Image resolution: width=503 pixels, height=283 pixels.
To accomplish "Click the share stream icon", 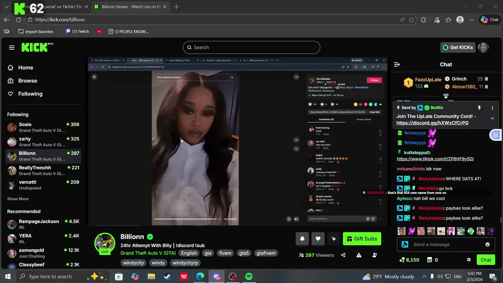I will click(x=343, y=255).
